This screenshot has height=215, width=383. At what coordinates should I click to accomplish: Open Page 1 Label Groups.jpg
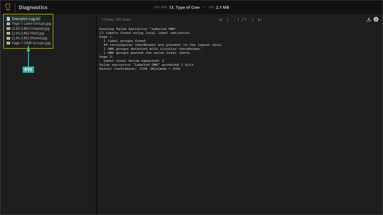click(x=31, y=24)
